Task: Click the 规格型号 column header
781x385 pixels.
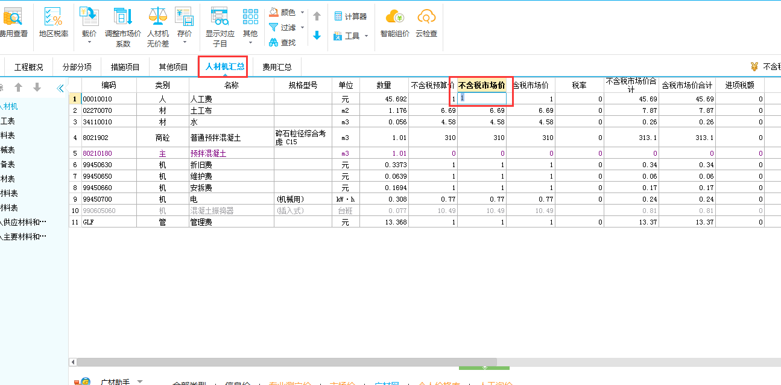Action: point(303,85)
